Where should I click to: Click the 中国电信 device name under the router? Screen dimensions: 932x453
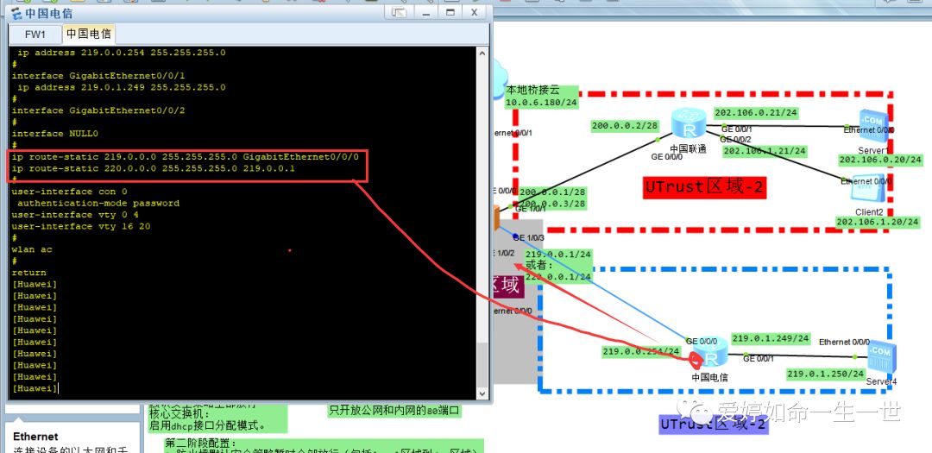click(709, 377)
